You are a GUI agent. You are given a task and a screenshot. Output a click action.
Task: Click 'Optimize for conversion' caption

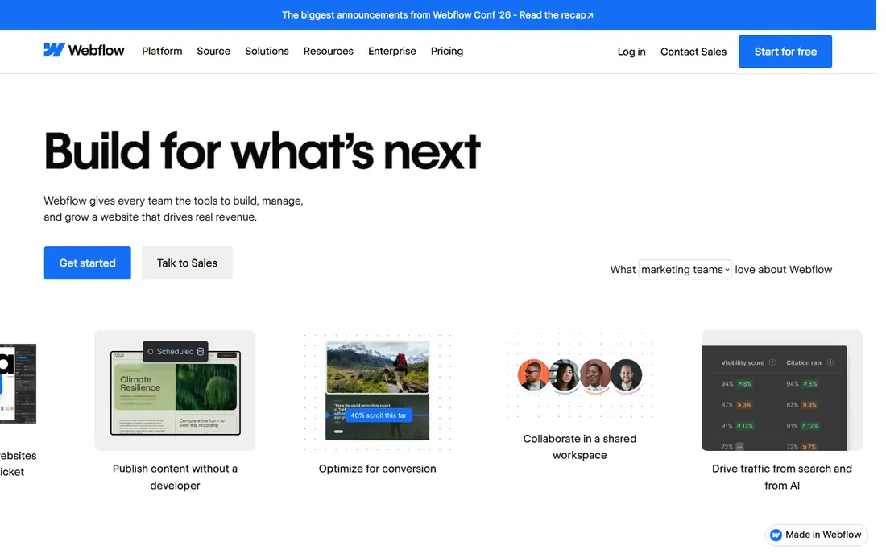(x=378, y=469)
